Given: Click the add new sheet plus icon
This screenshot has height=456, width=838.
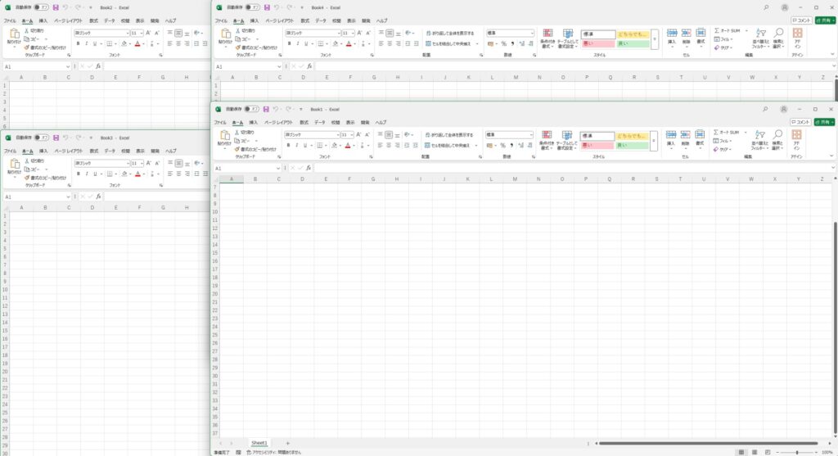Looking at the screenshot, I should coord(287,443).
